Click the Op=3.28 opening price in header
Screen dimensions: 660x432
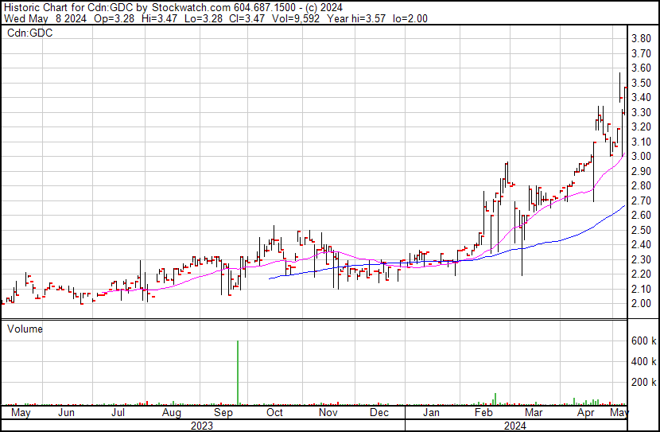[x=115, y=19]
